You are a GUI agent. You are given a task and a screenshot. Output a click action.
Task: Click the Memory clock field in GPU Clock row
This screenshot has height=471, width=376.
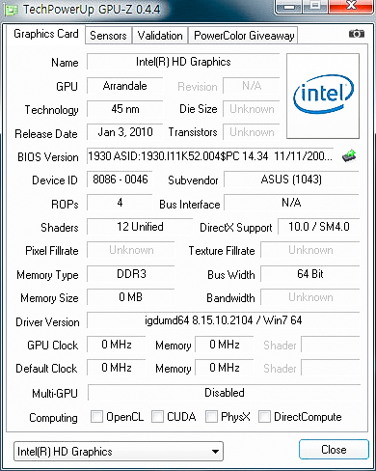[225, 345]
